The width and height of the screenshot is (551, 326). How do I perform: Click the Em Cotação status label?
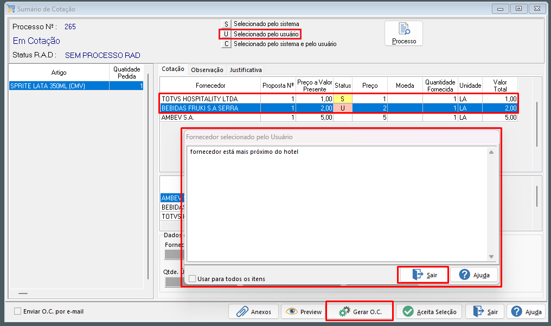[x=36, y=41]
